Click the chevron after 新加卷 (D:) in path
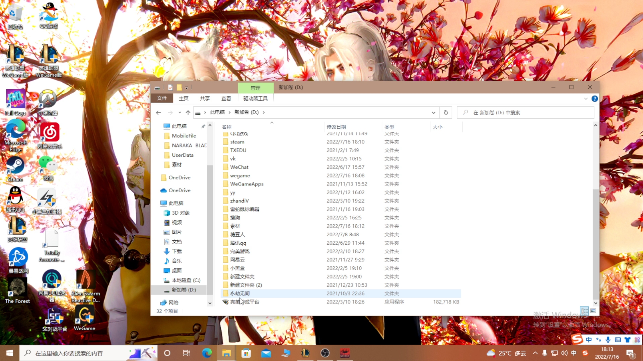 [264, 112]
